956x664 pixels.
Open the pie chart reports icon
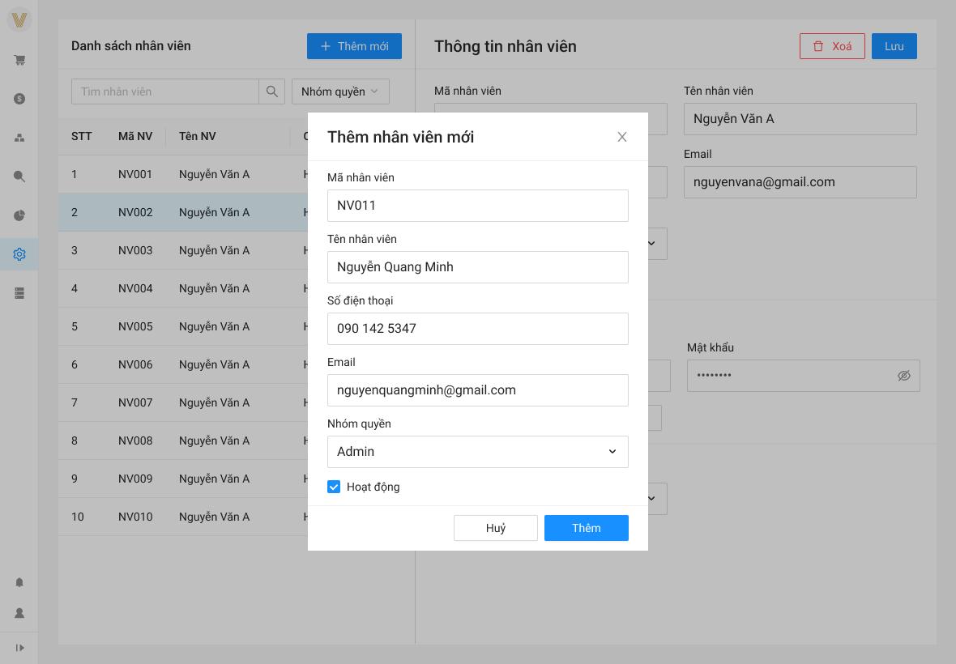pos(19,215)
